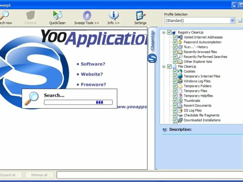
Task: Open the Profile Selection dropdown arrow
Action: (232, 20)
